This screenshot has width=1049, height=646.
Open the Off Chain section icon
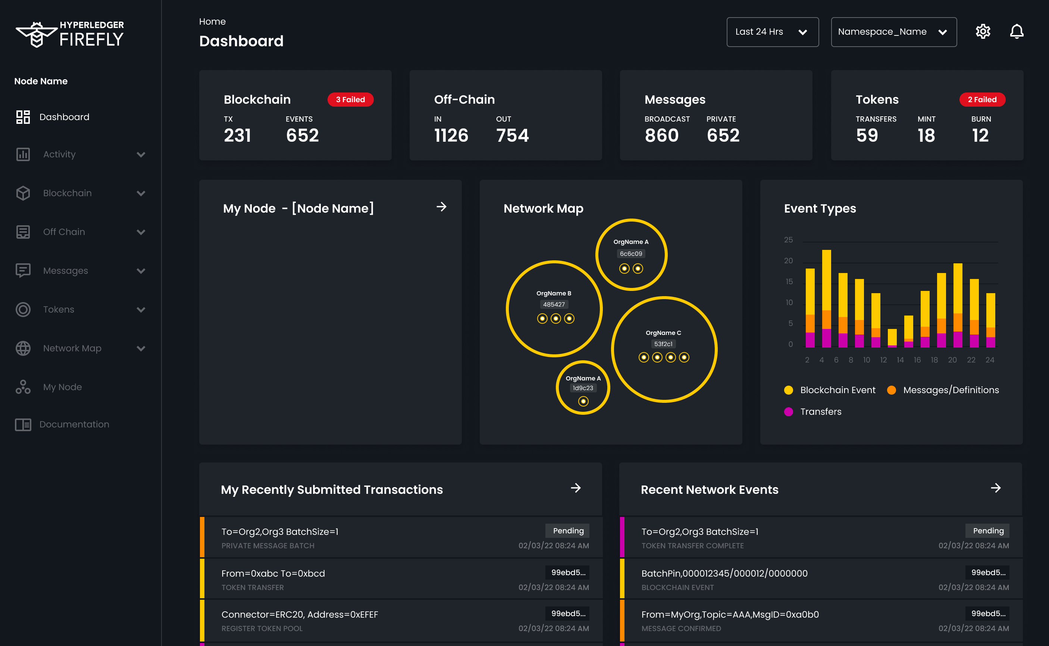pyautogui.click(x=23, y=232)
